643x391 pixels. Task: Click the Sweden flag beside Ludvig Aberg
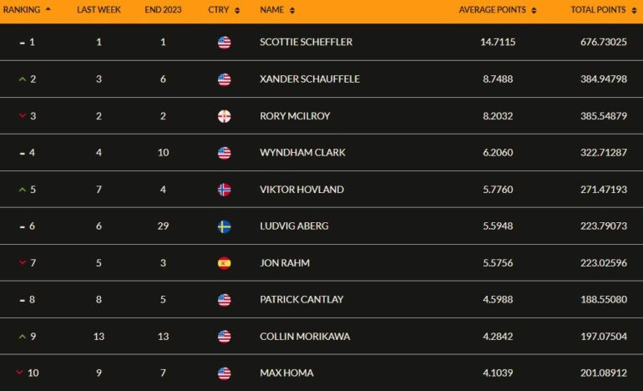click(225, 226)
